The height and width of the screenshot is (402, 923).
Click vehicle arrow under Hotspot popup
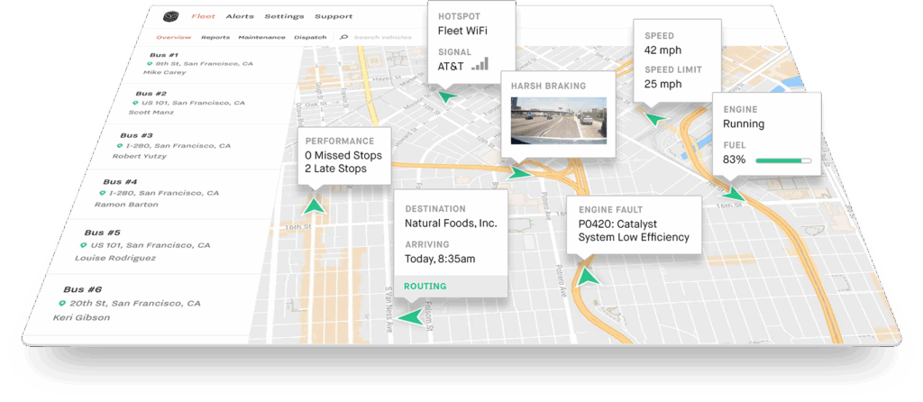point(448,97)
